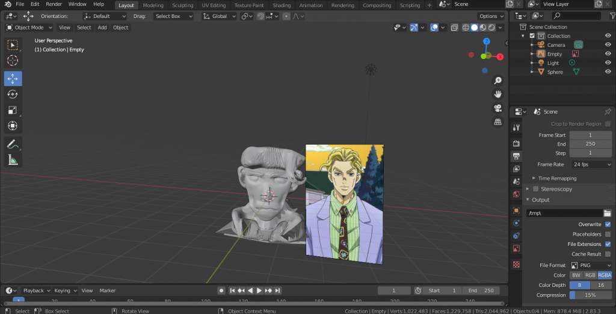The width and height of the screenshot is (616, 314).
Task: Open the Object Data image properties tab
Action: pos(516,248)
